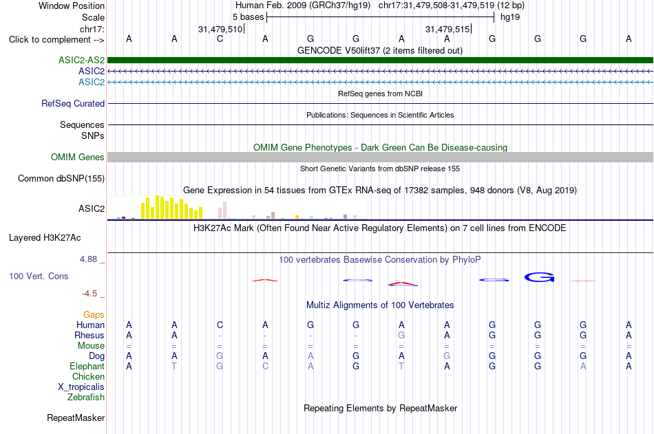Click the 31,479,510 position marker
The width and height of the screenshot is (654, 434).
pyautogui.click(x=220, y=29)
